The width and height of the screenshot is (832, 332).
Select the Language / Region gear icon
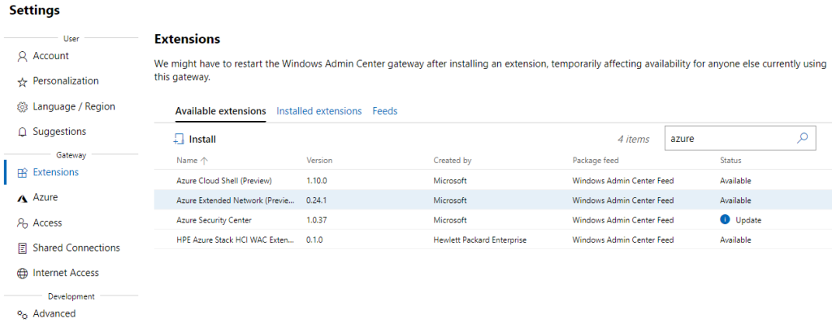tap(22, 106)
